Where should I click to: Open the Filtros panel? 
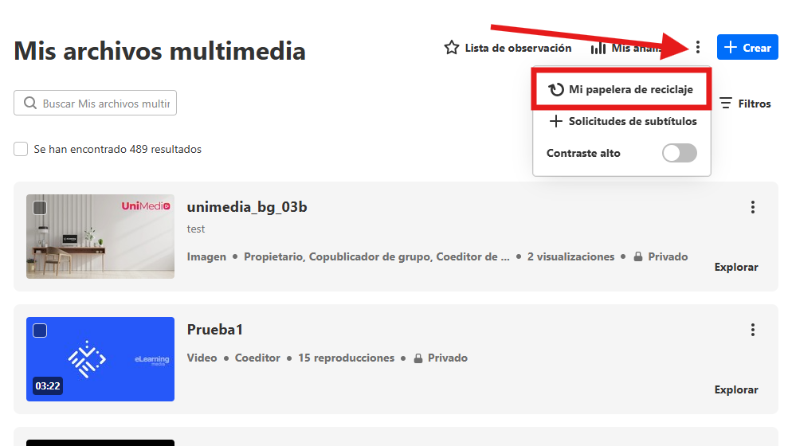pos(745,104)
